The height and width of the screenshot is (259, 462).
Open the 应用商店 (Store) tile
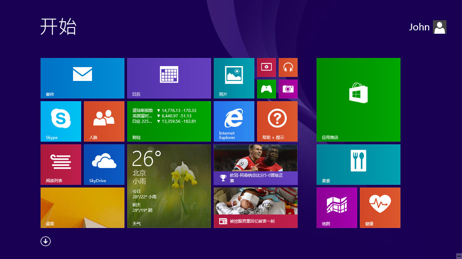pos(358,99)
